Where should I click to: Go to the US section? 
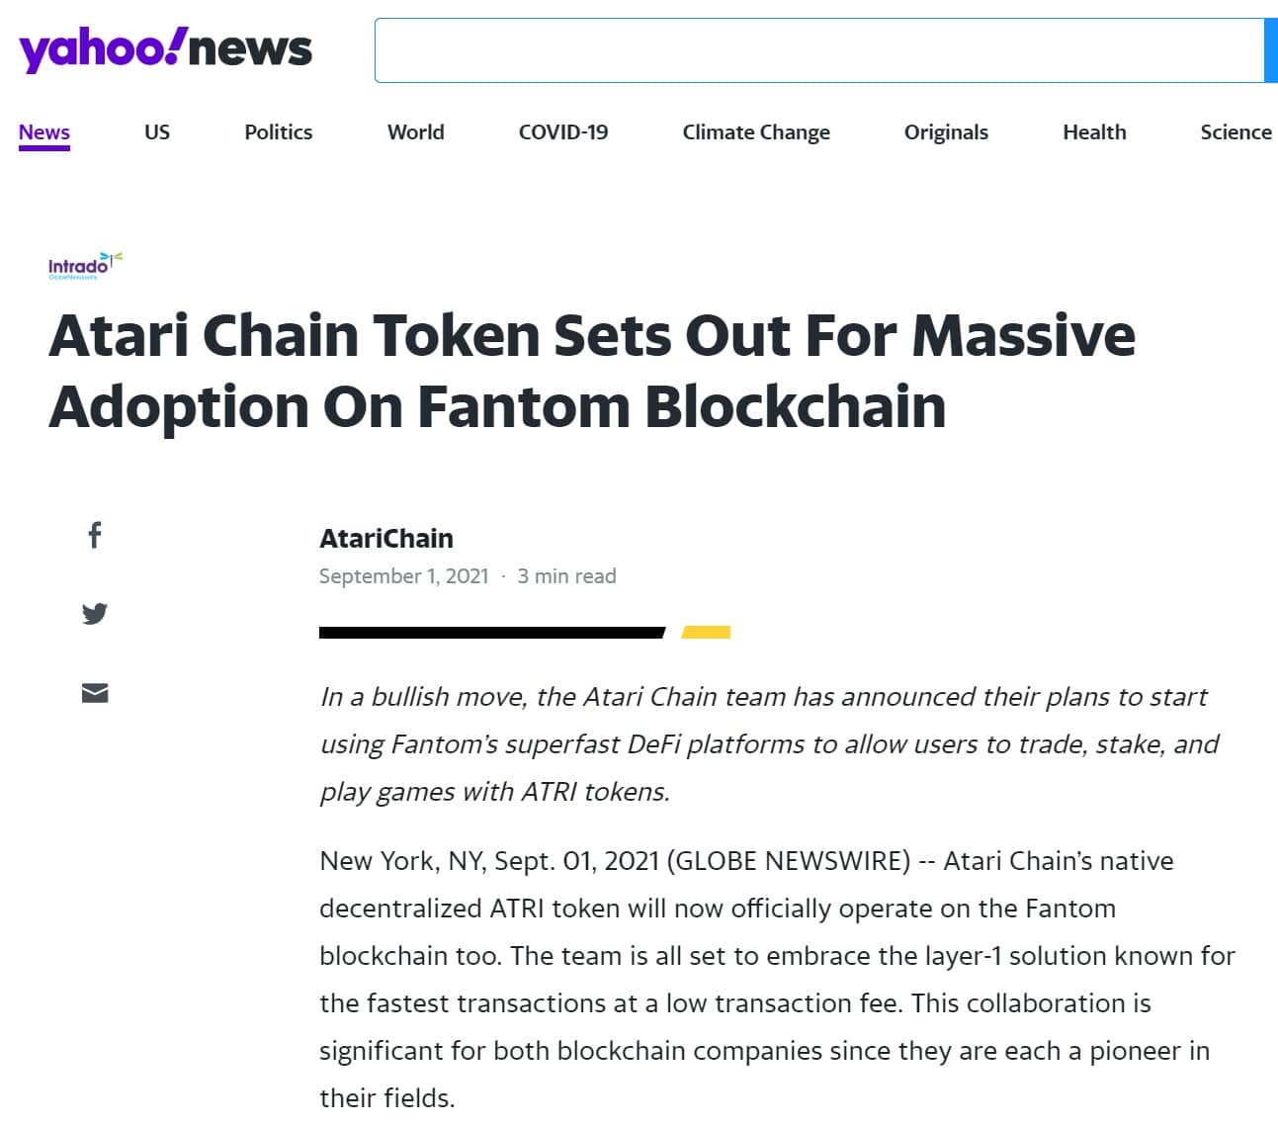[x=157, y=132]
